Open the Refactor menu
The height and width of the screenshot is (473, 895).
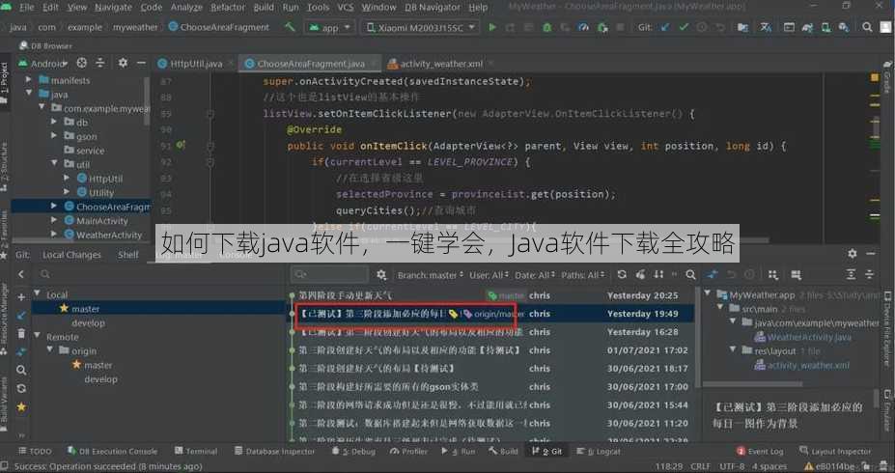[x=227, y=8]
